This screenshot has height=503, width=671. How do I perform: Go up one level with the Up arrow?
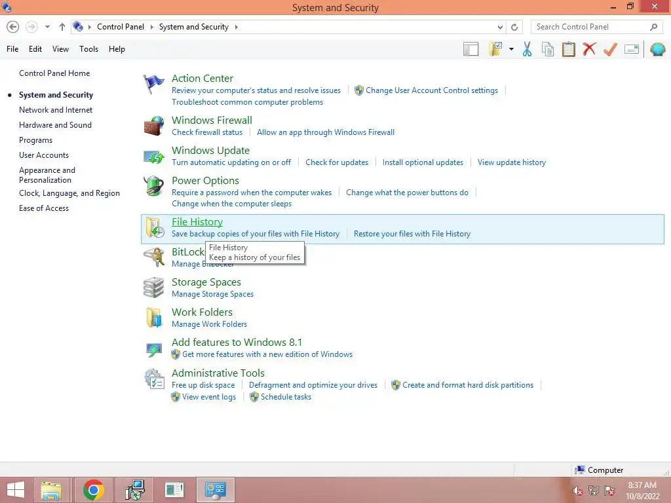coord(62,27)
